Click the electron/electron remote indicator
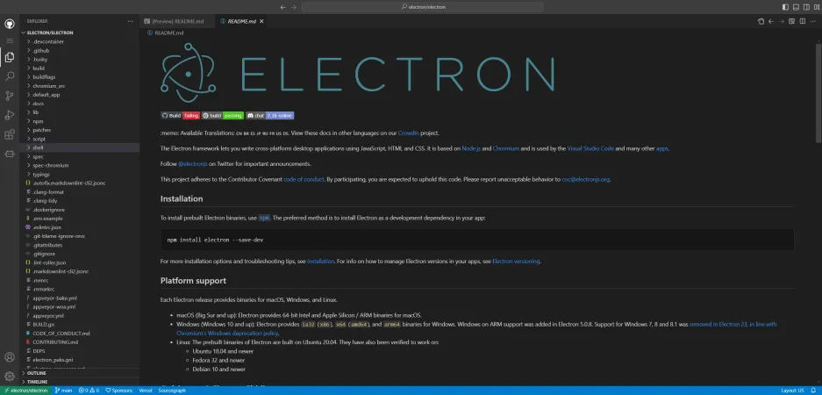Screen dimensions: 822x395 (25, 391)
